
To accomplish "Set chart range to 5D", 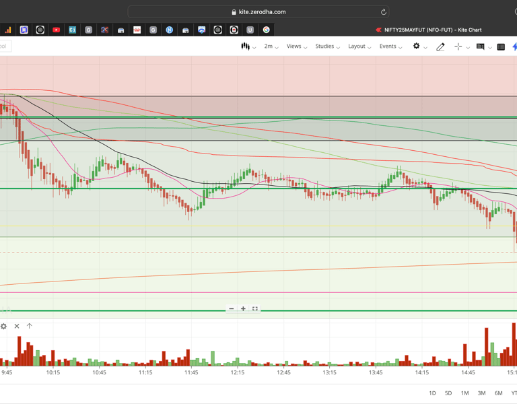I will pyautogui.click(x=448, y=393).
